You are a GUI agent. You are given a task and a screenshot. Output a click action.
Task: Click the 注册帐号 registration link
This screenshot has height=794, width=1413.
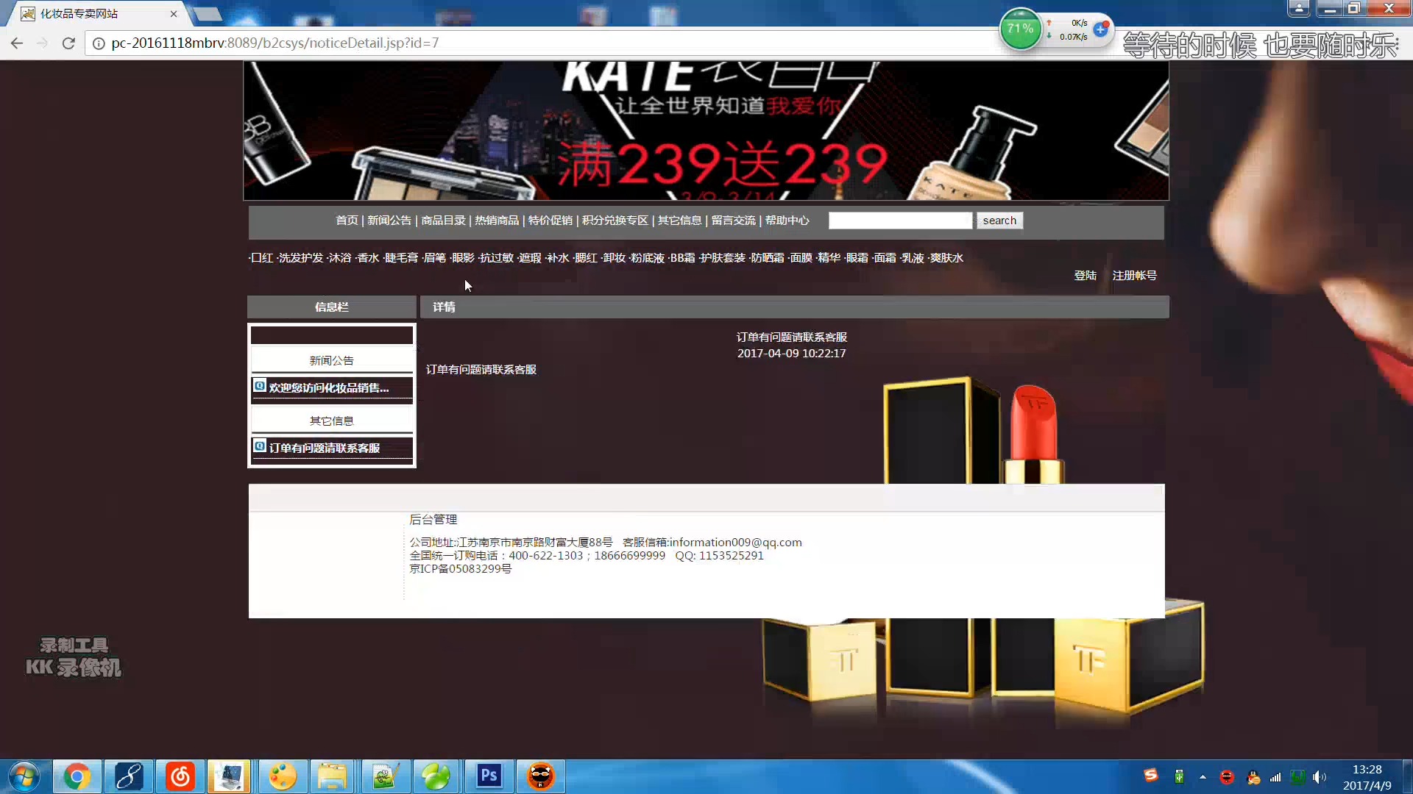tap(1135, 276)
